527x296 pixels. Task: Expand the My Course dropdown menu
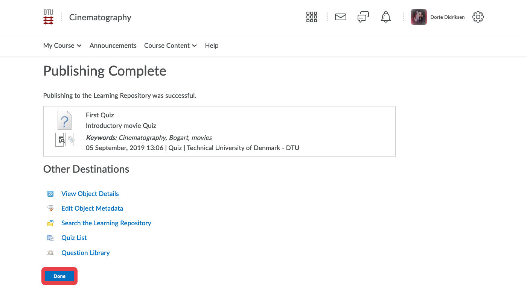[x=62, y=46]
